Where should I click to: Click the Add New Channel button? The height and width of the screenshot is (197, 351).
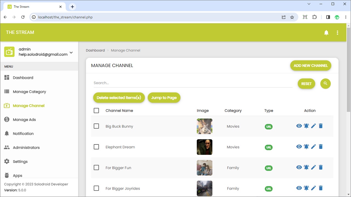click(x=311, y=66)
